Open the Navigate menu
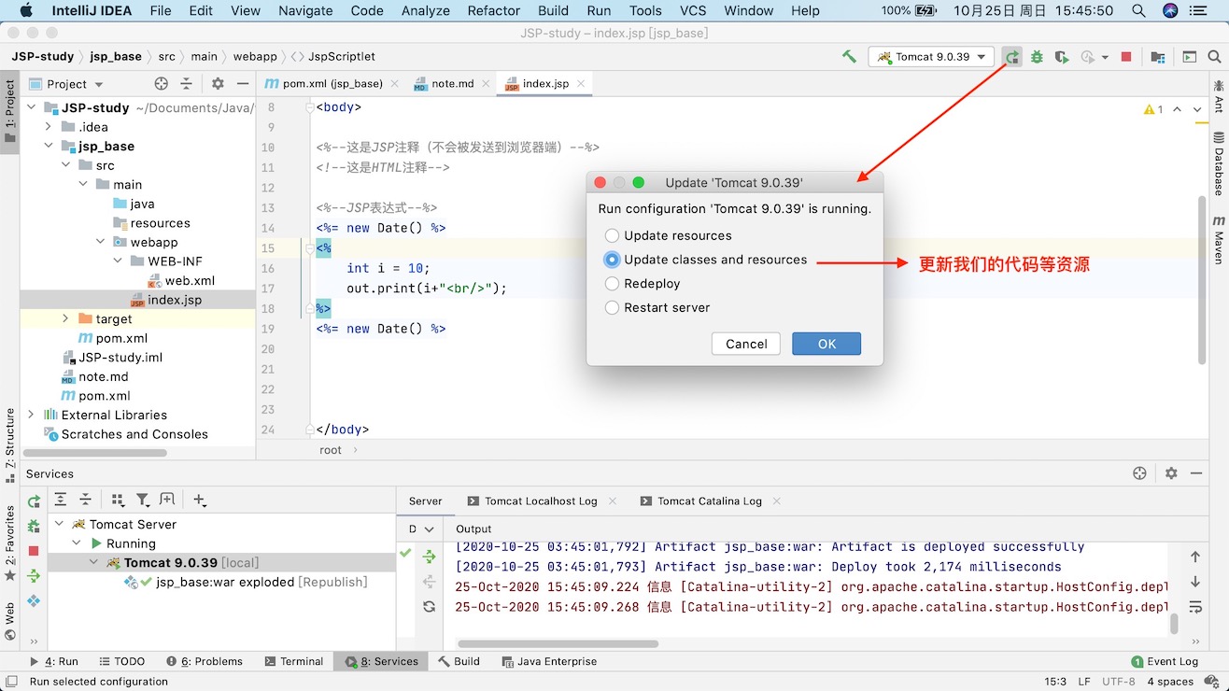 305,11
